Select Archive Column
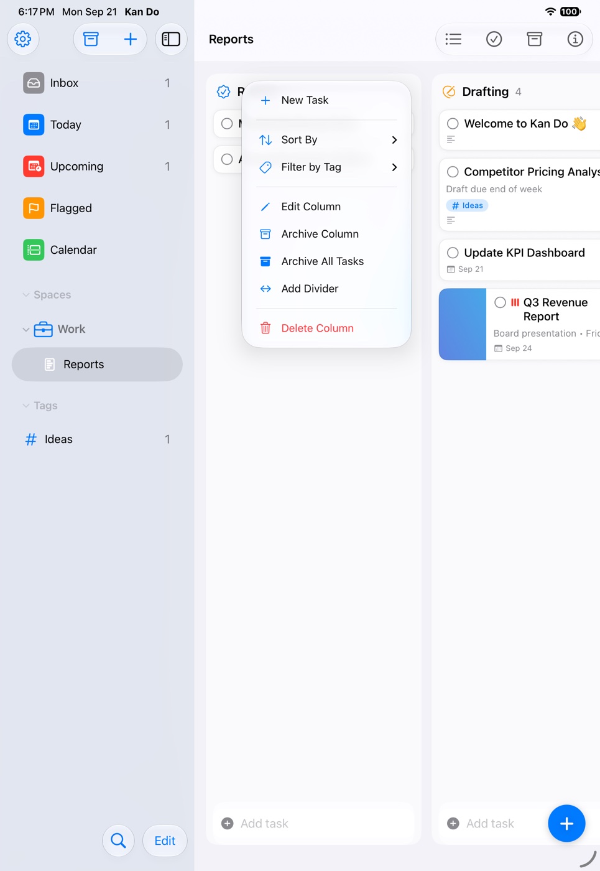Screen dimensions: 600x871 pos(327,234)
